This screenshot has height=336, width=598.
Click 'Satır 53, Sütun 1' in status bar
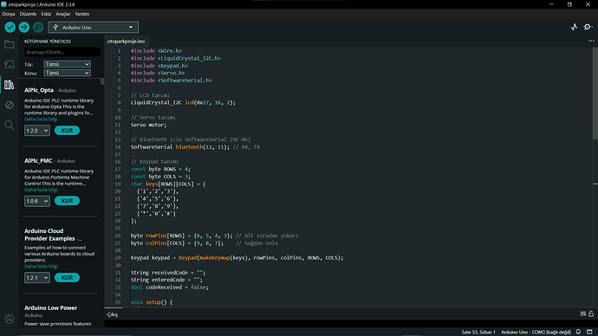tap(478, 333)
